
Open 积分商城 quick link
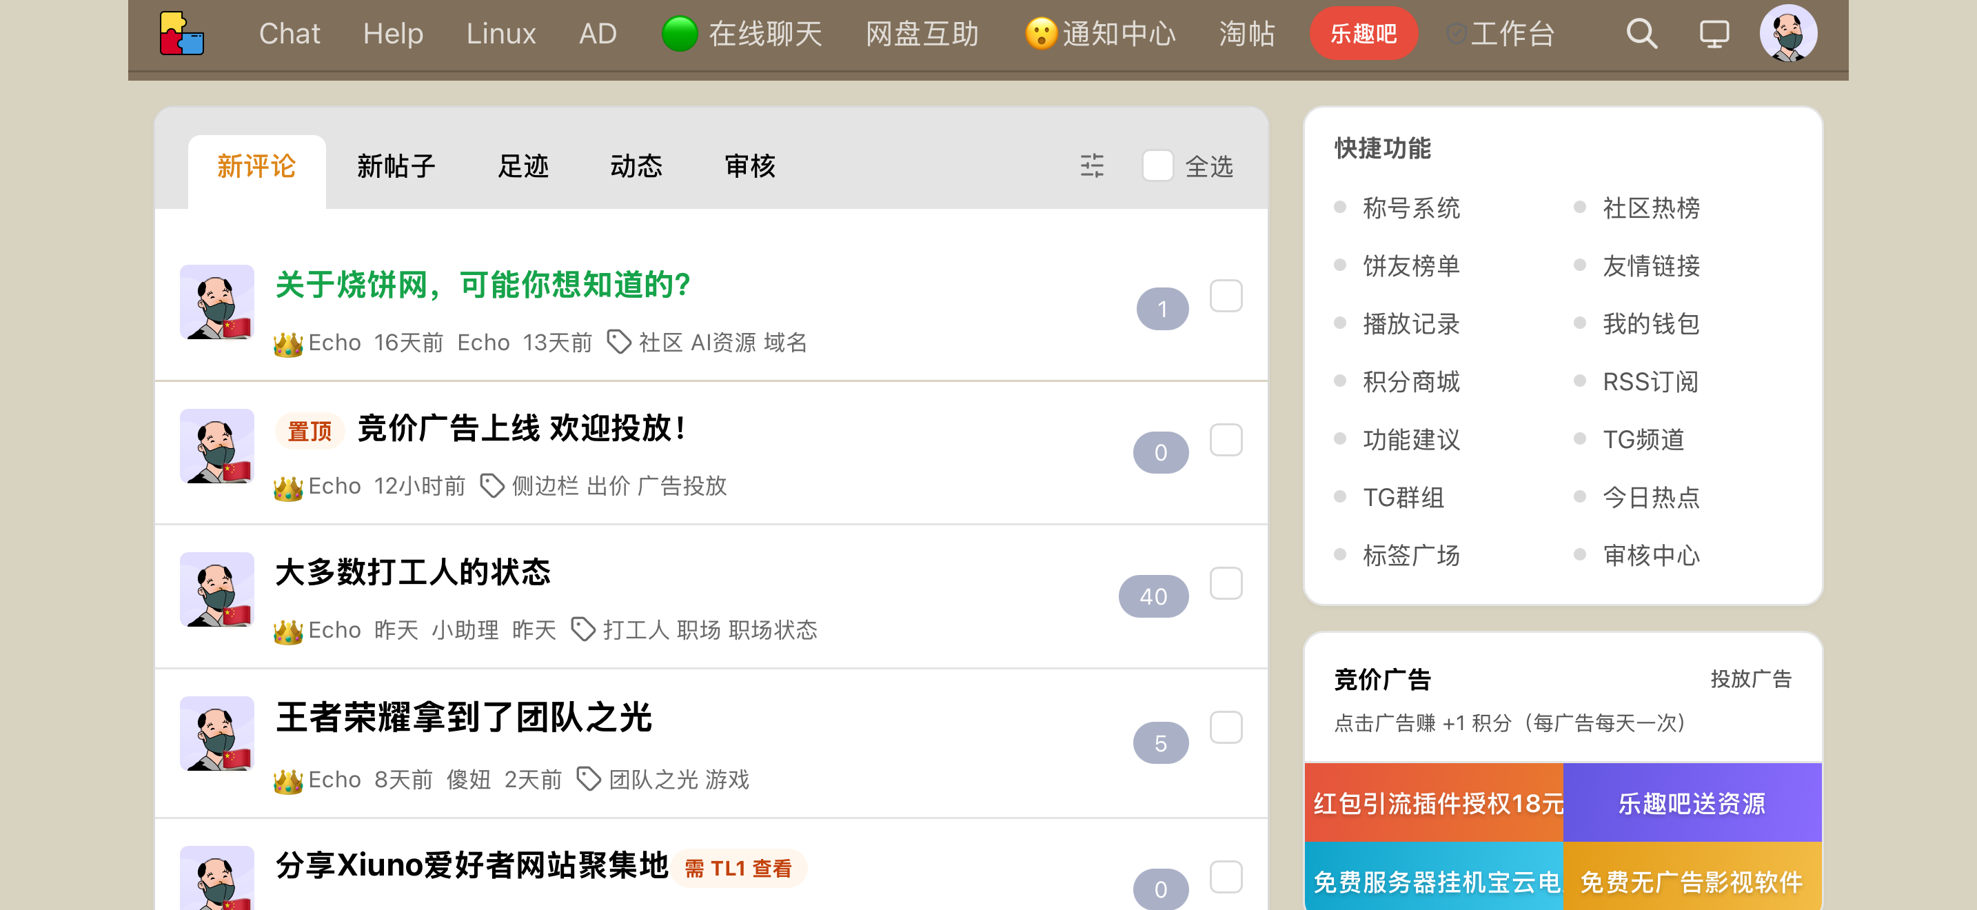pyautogui.click(x=1411, y=381)
